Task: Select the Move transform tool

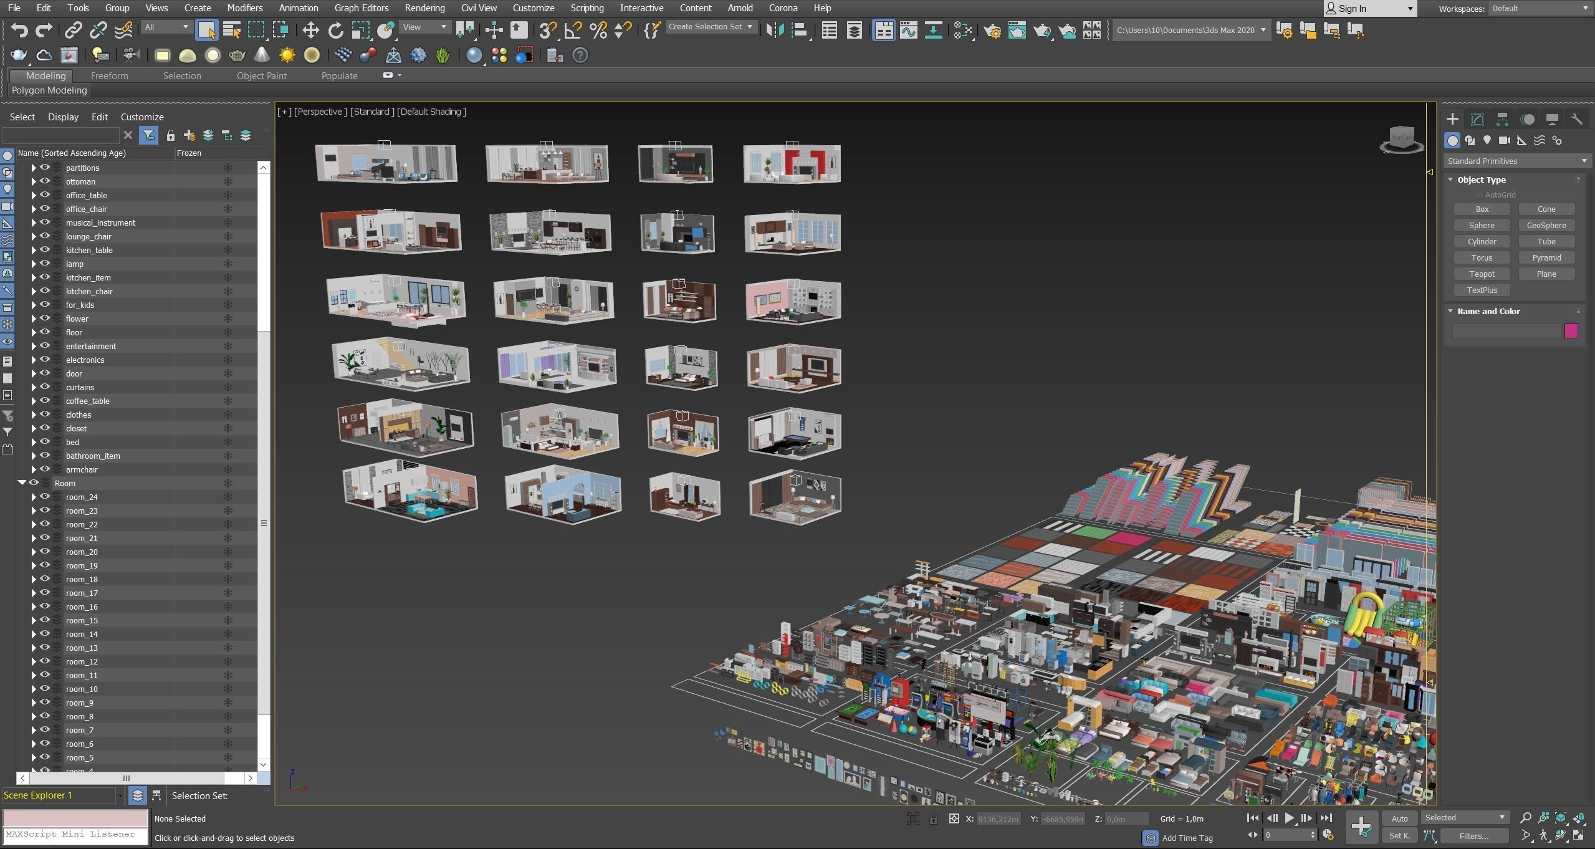Action: [310, 30]
